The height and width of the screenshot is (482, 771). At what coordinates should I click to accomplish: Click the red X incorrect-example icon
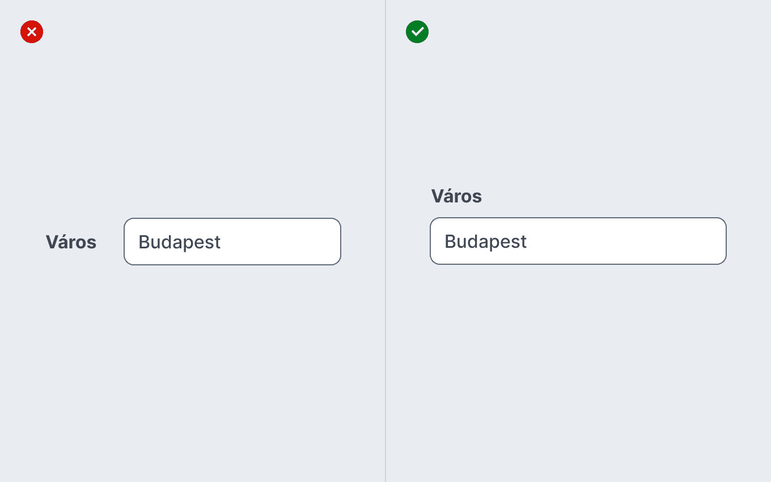32,32
